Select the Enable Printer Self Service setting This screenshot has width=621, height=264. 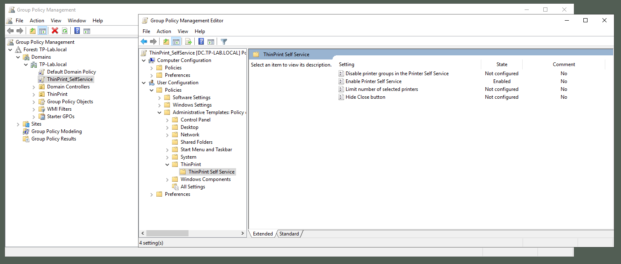tap(373, 81)
